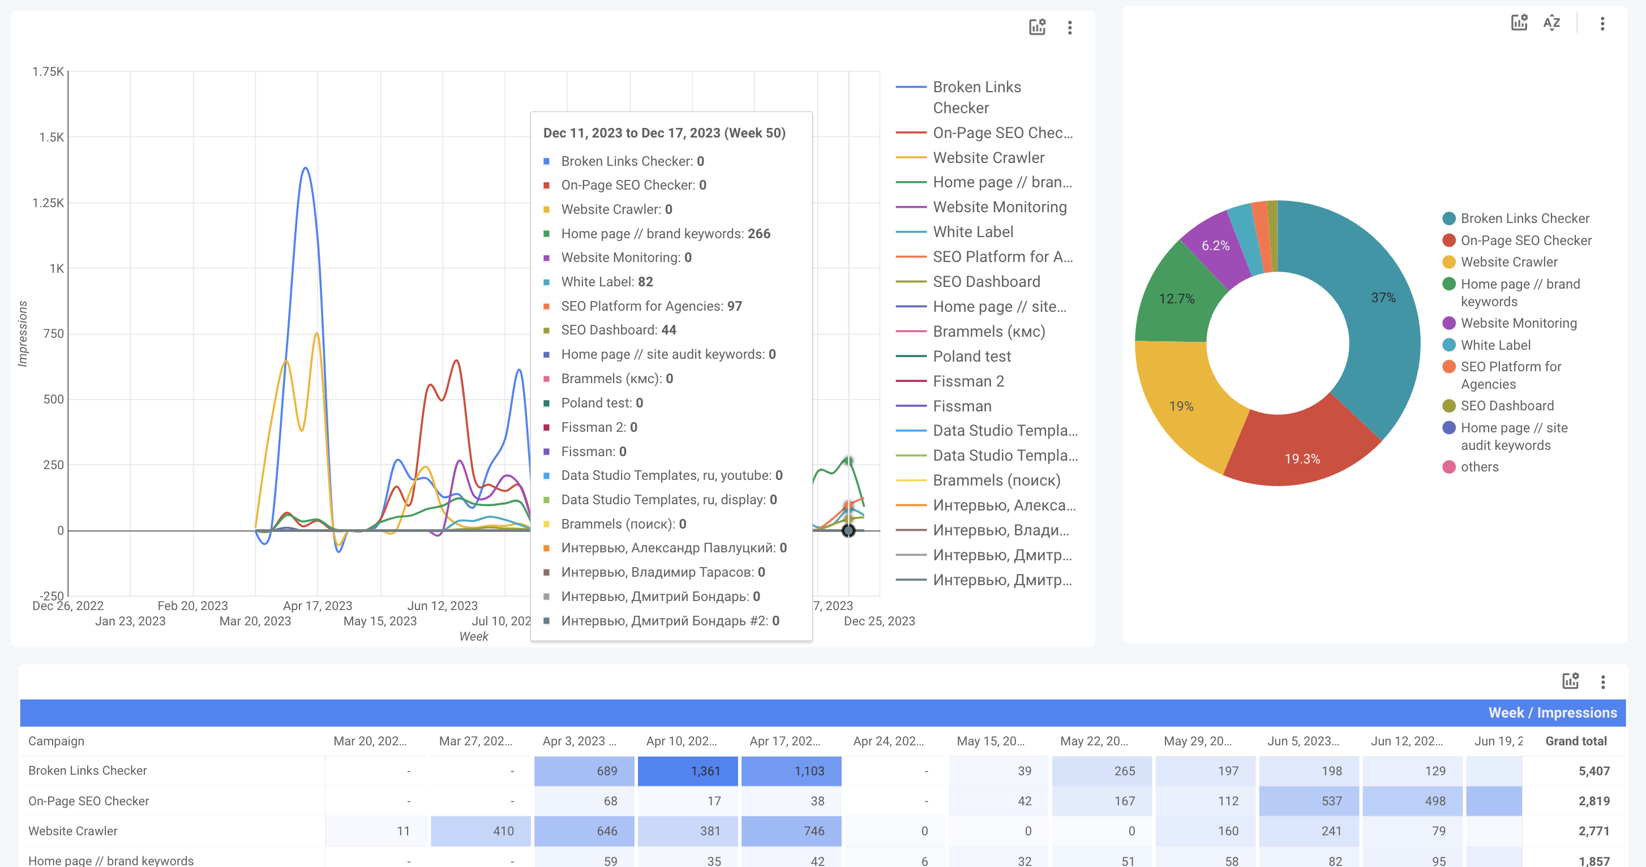Toggle SEO Platform for A... legend entry
The height and width of the screenshot is (867, 1646).
tap(985, 257)
